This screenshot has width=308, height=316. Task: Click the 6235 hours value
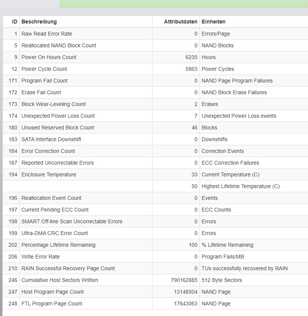click(x=191, y=57)
